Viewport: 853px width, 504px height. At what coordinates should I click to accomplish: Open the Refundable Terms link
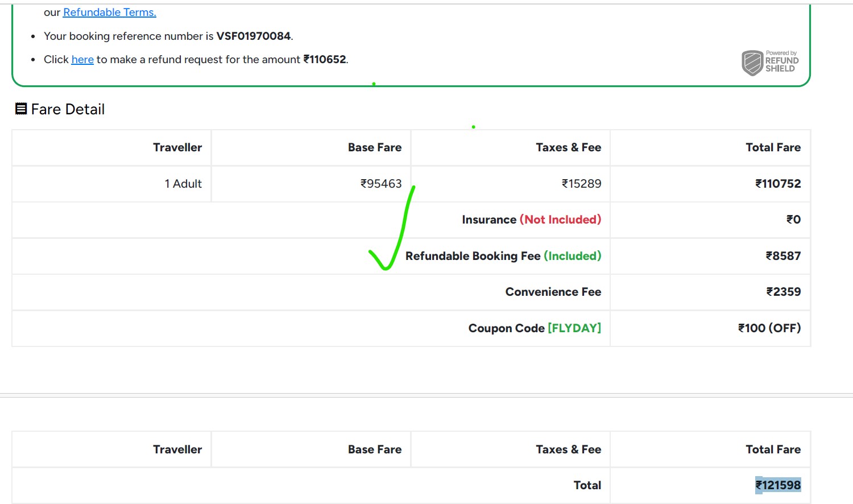[x=109, y=13]
